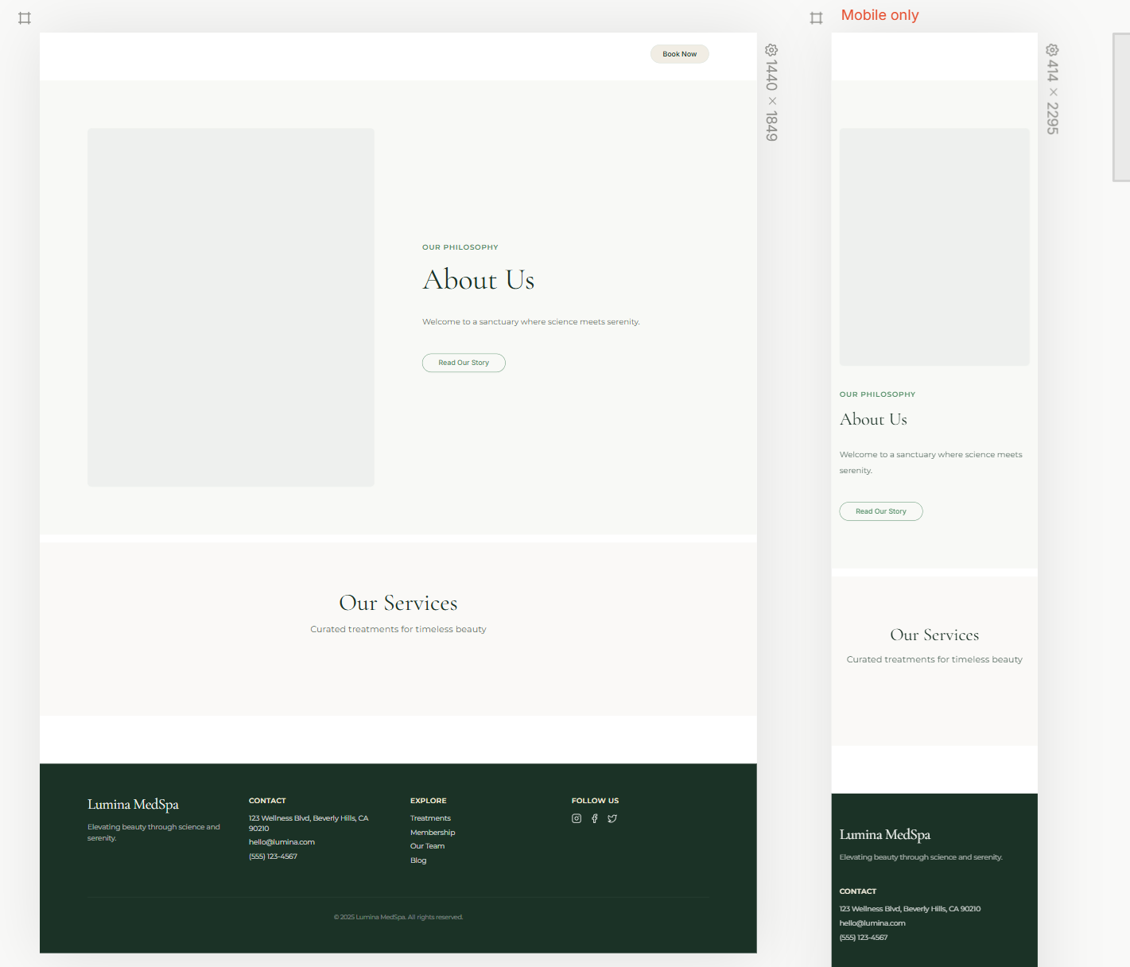The width and height of the screenshot is (1130, 967).
Task: Click the vertical scrollbar thumb at right
Action: click(1120, 107)
